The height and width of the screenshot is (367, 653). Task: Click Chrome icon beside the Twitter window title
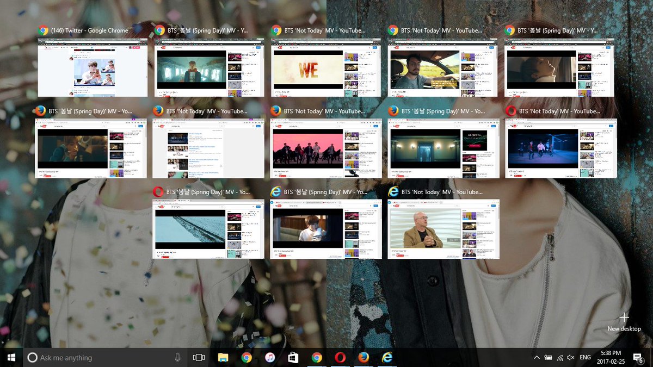43,30
